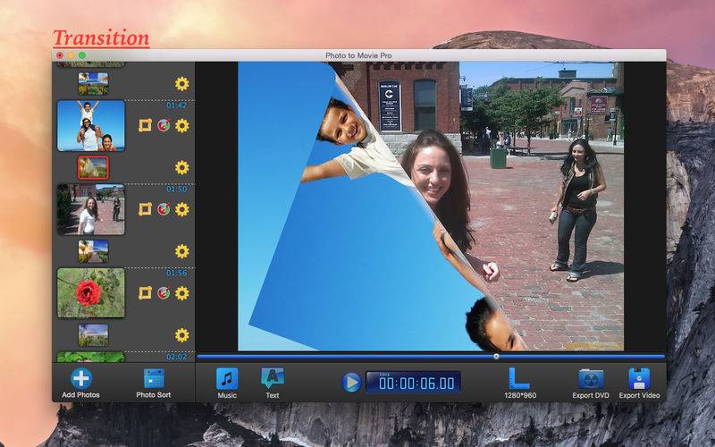Click the 01:56 timestamp label

click(176, 273)
